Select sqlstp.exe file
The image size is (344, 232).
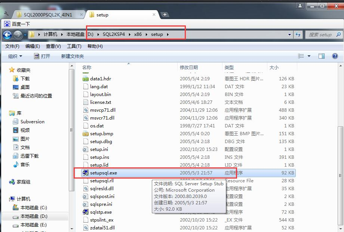[x=101, y=212]
